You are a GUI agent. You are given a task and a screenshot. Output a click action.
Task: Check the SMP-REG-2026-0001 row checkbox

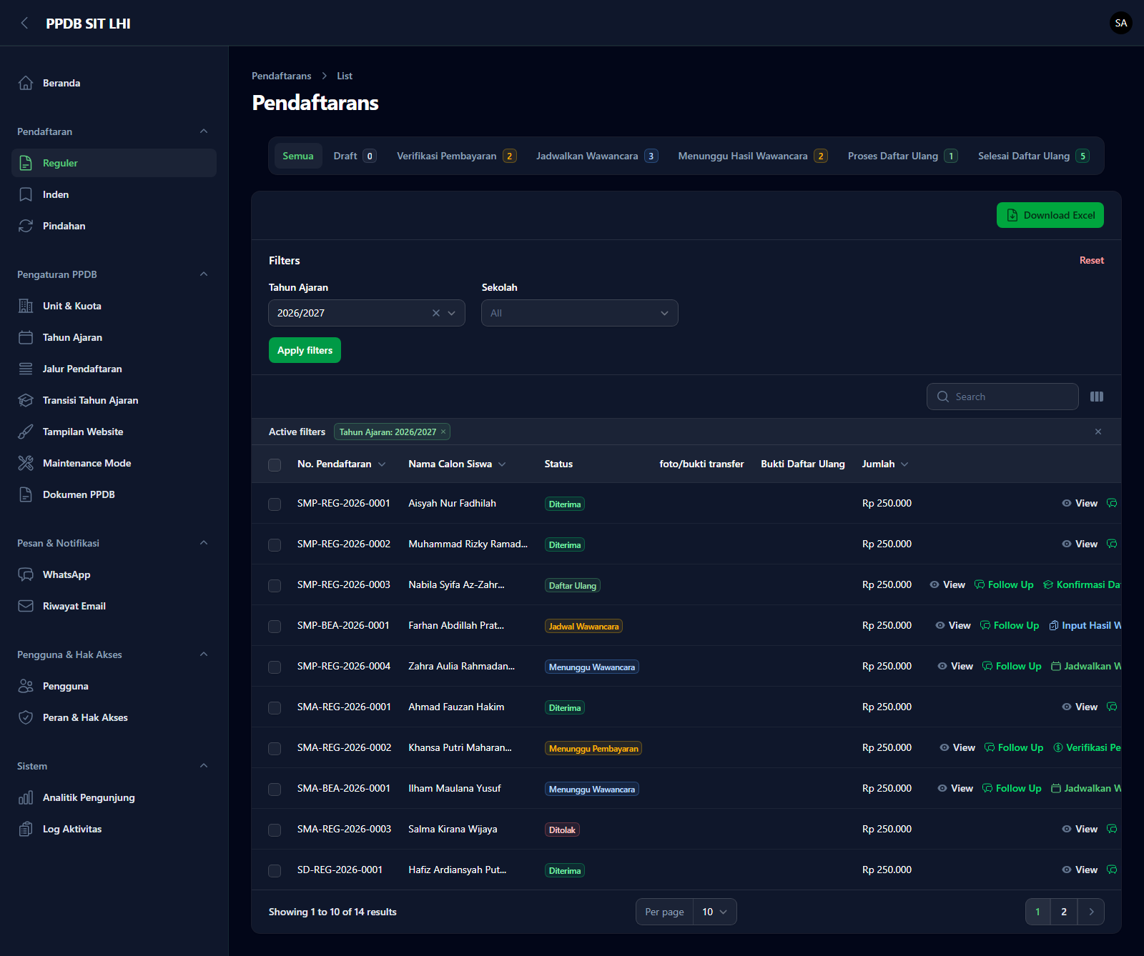coord(275,504)
